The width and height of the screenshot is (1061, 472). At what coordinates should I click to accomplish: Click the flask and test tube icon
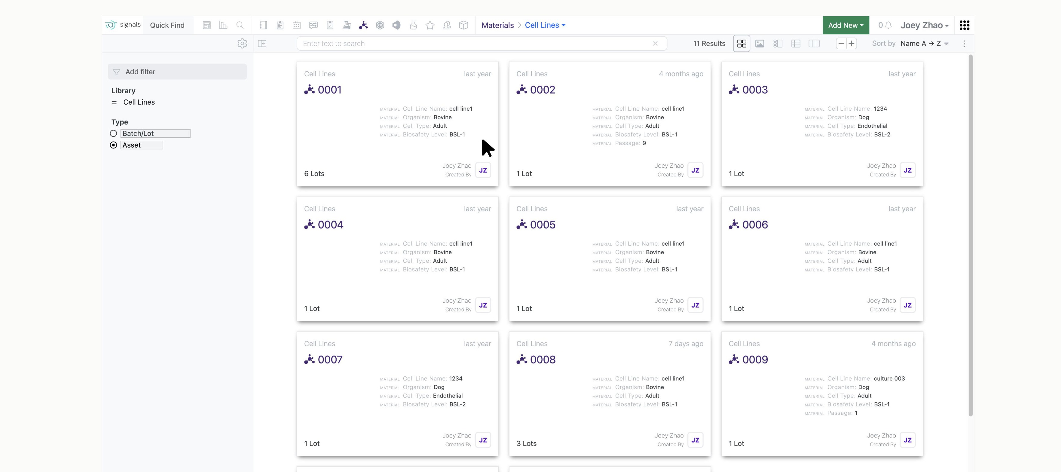[x=347, y=25]
